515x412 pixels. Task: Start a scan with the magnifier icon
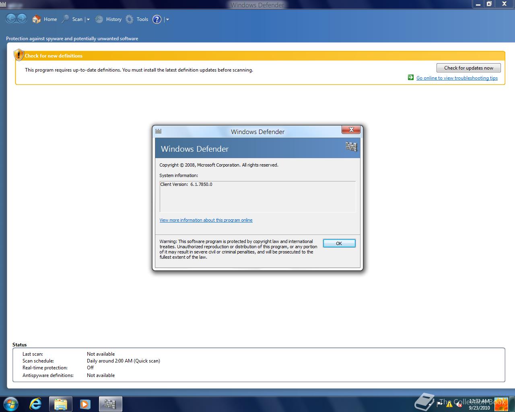[65, 19]
